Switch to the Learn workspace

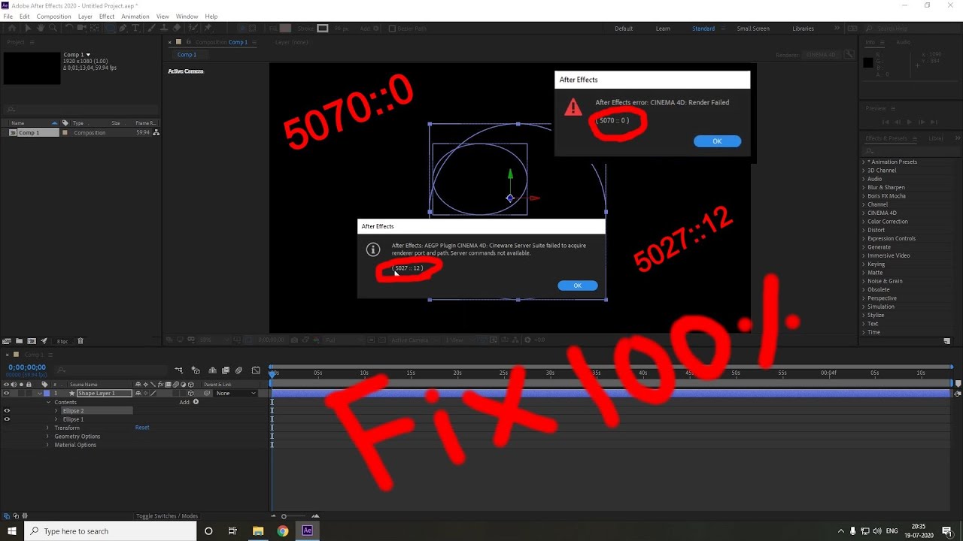click(x=663, y=29)
